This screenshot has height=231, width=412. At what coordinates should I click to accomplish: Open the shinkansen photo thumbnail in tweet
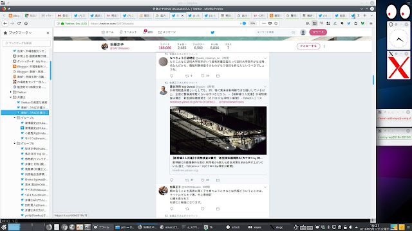218,130
